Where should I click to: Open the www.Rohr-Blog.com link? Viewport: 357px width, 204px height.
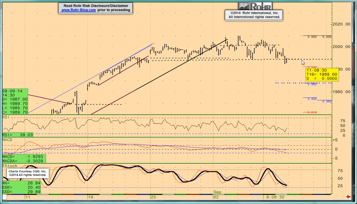tap(79, 10)
